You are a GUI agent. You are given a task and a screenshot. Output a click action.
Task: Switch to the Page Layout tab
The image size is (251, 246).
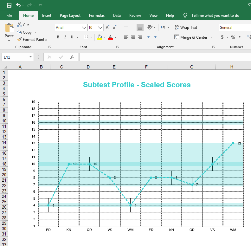pyautogui.click(x=70, y=16)
